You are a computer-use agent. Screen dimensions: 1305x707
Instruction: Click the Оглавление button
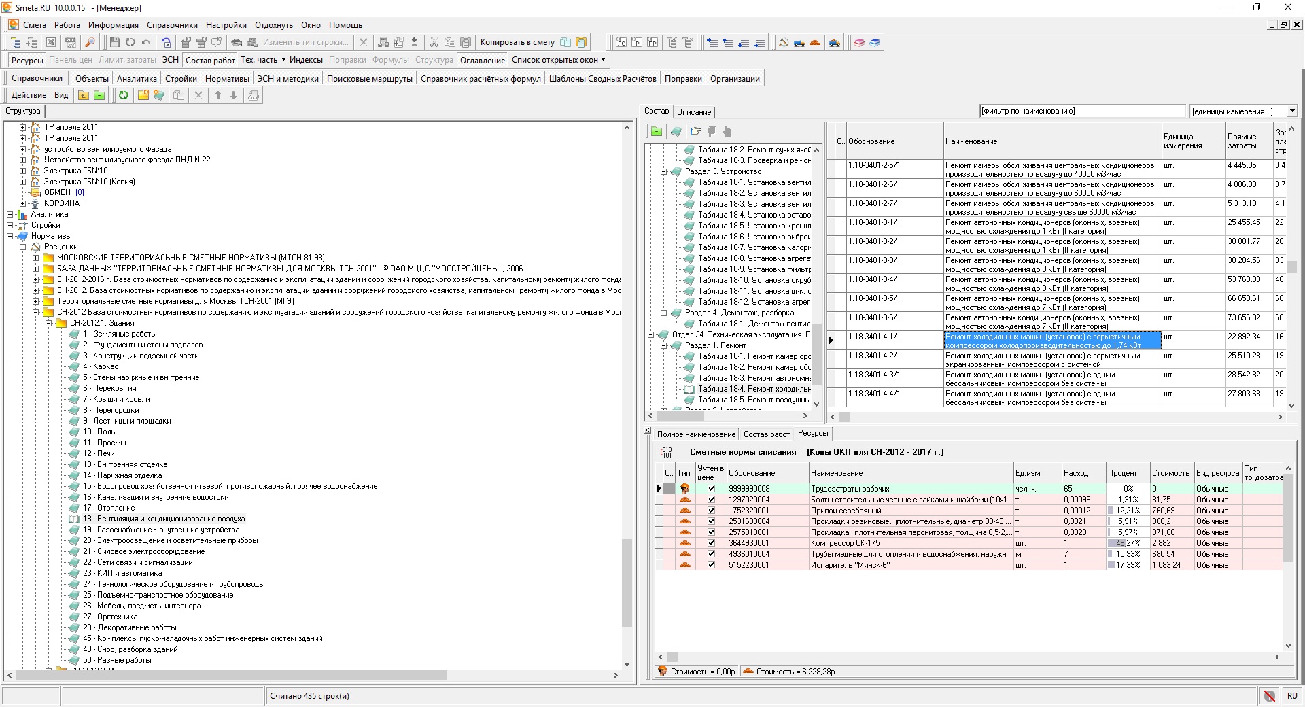[x=483, y=60]
